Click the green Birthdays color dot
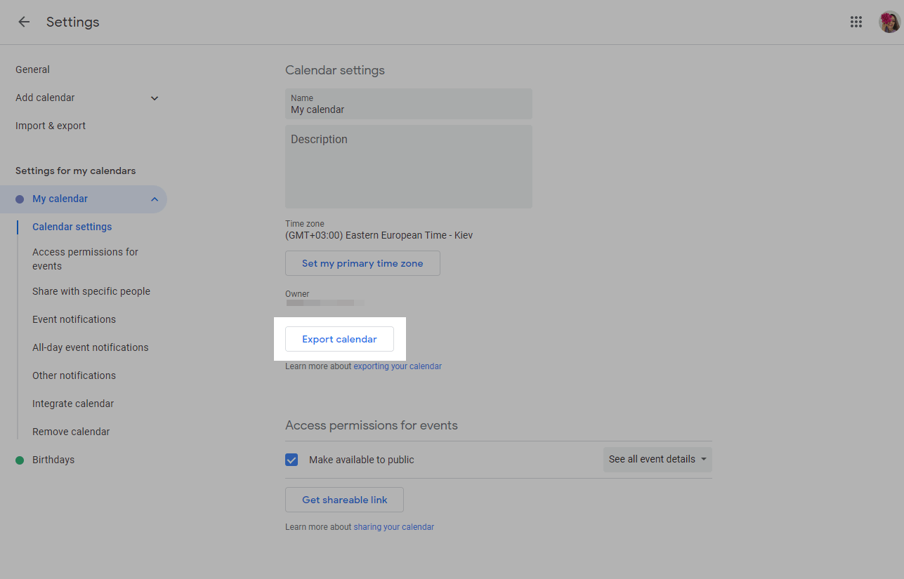Viewport: 904px width, 579px height. pos(20,460)
